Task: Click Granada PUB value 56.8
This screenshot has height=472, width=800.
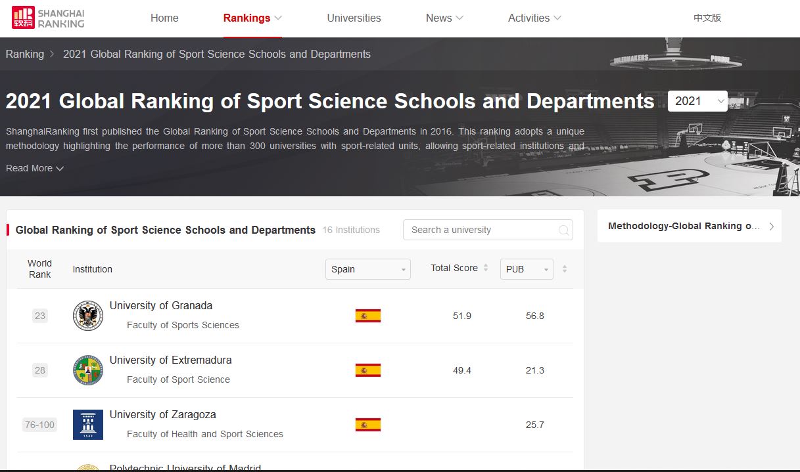Action: [535, 316]
